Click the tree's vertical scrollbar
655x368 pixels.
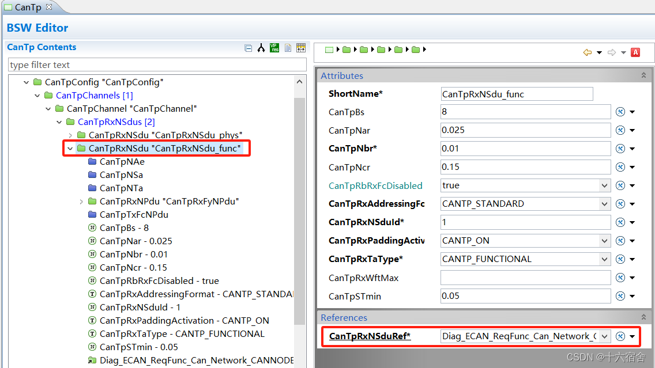[x=299, y=211]
